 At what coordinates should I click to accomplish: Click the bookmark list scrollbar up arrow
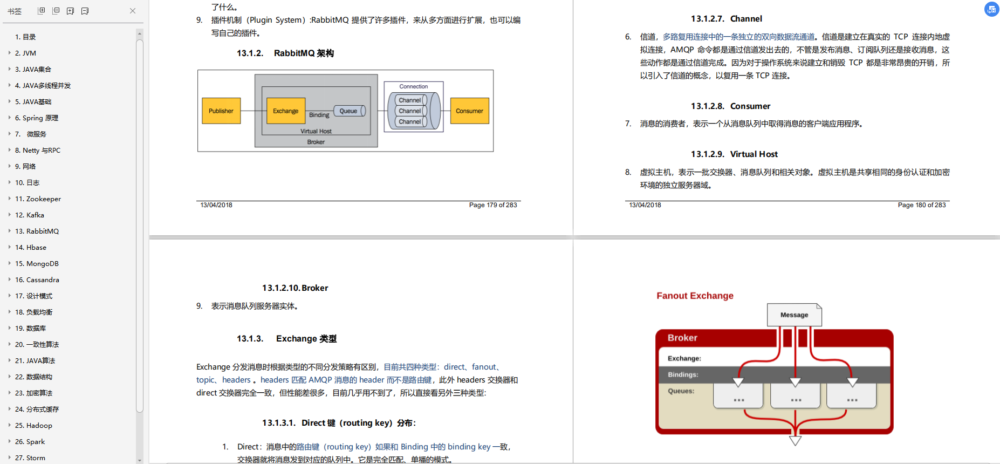pyautogui.click(x=140, y=33)
